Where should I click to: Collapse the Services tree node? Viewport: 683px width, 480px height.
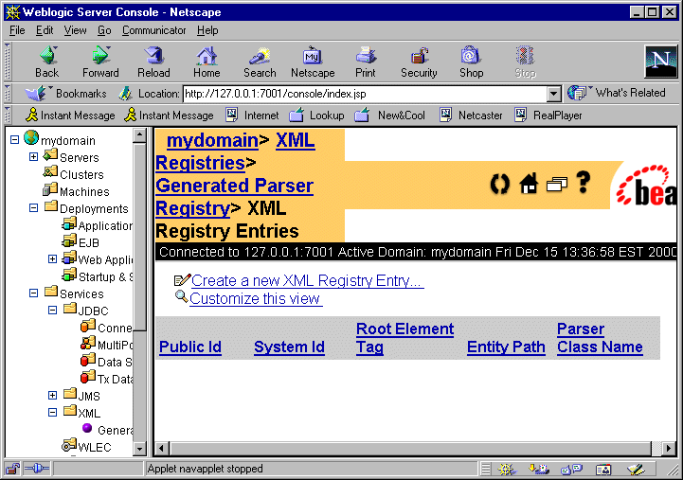click(33, 293)
